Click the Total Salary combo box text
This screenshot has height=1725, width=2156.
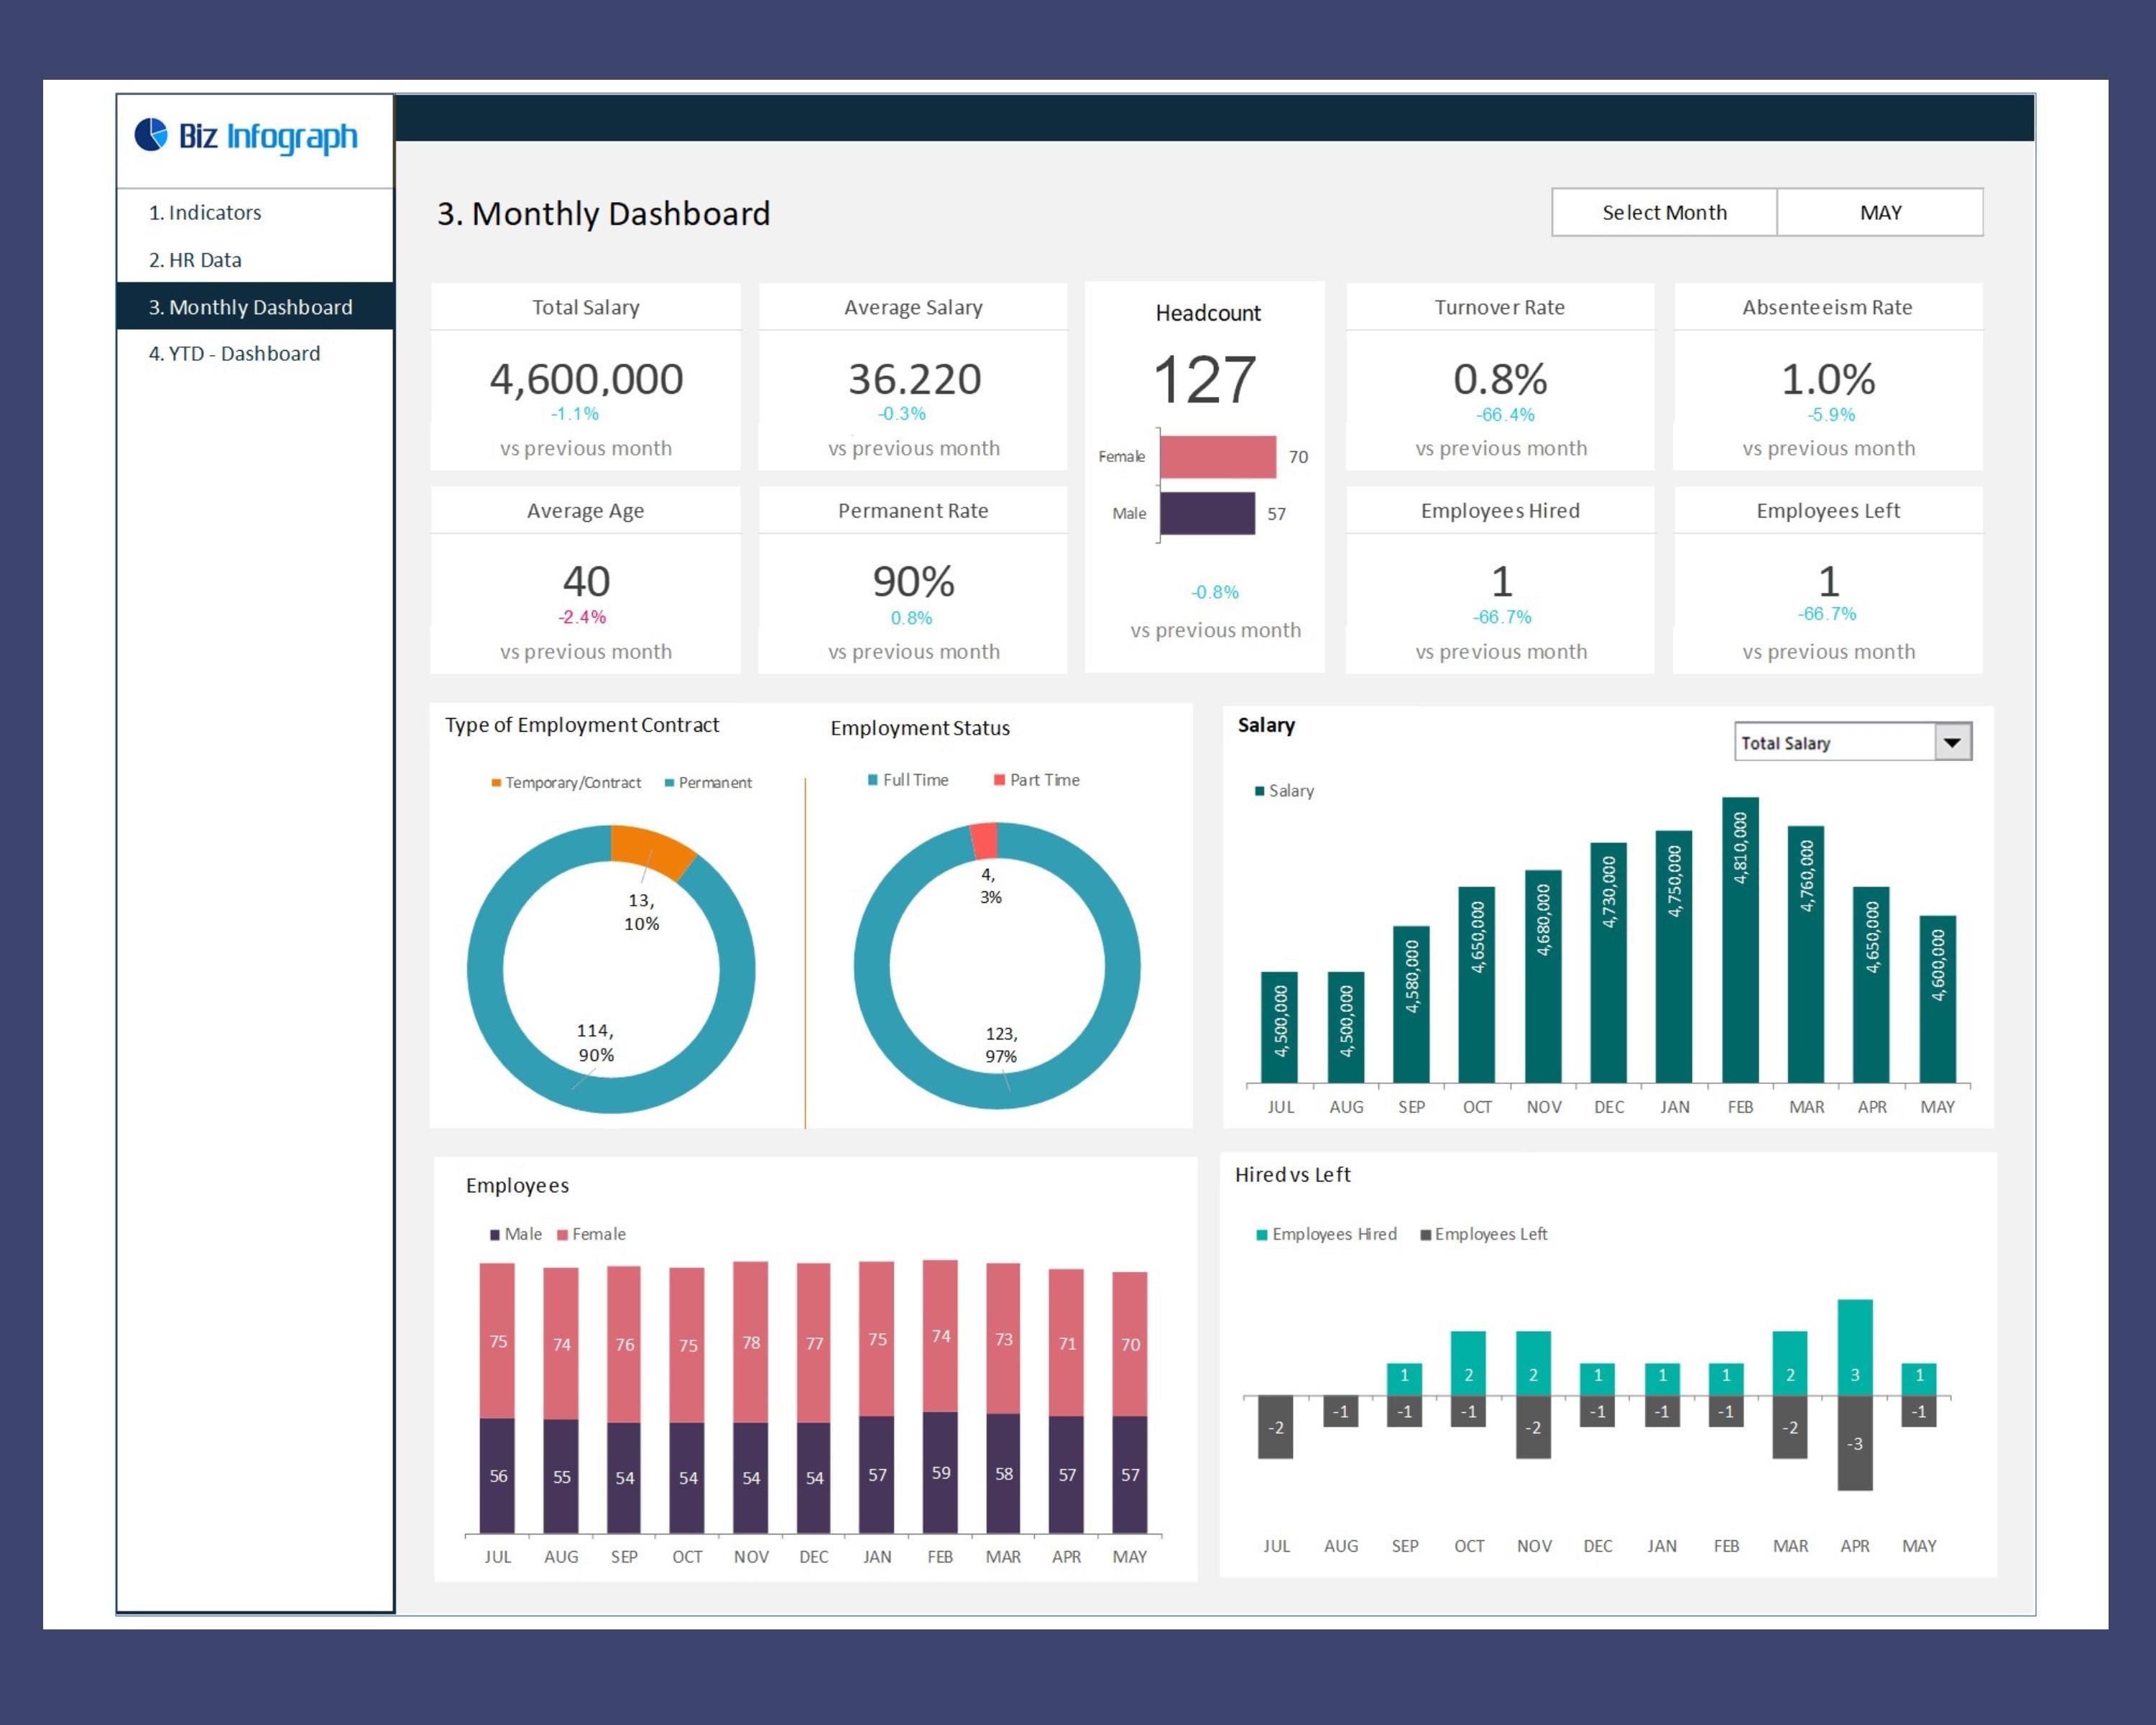tap(1786, 743)
